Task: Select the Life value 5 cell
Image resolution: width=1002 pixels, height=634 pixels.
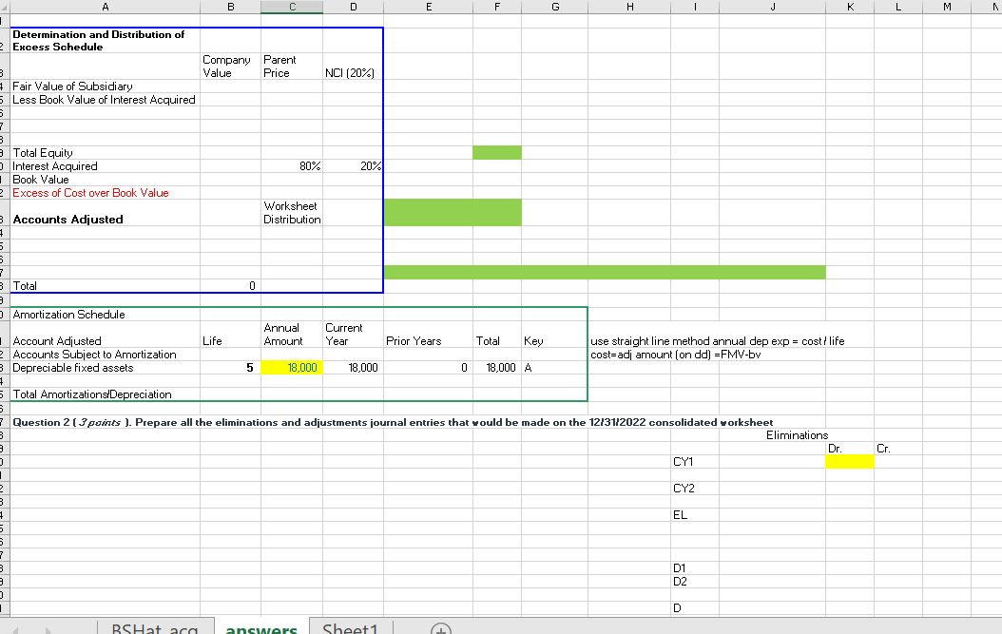Action: [231, 368]
